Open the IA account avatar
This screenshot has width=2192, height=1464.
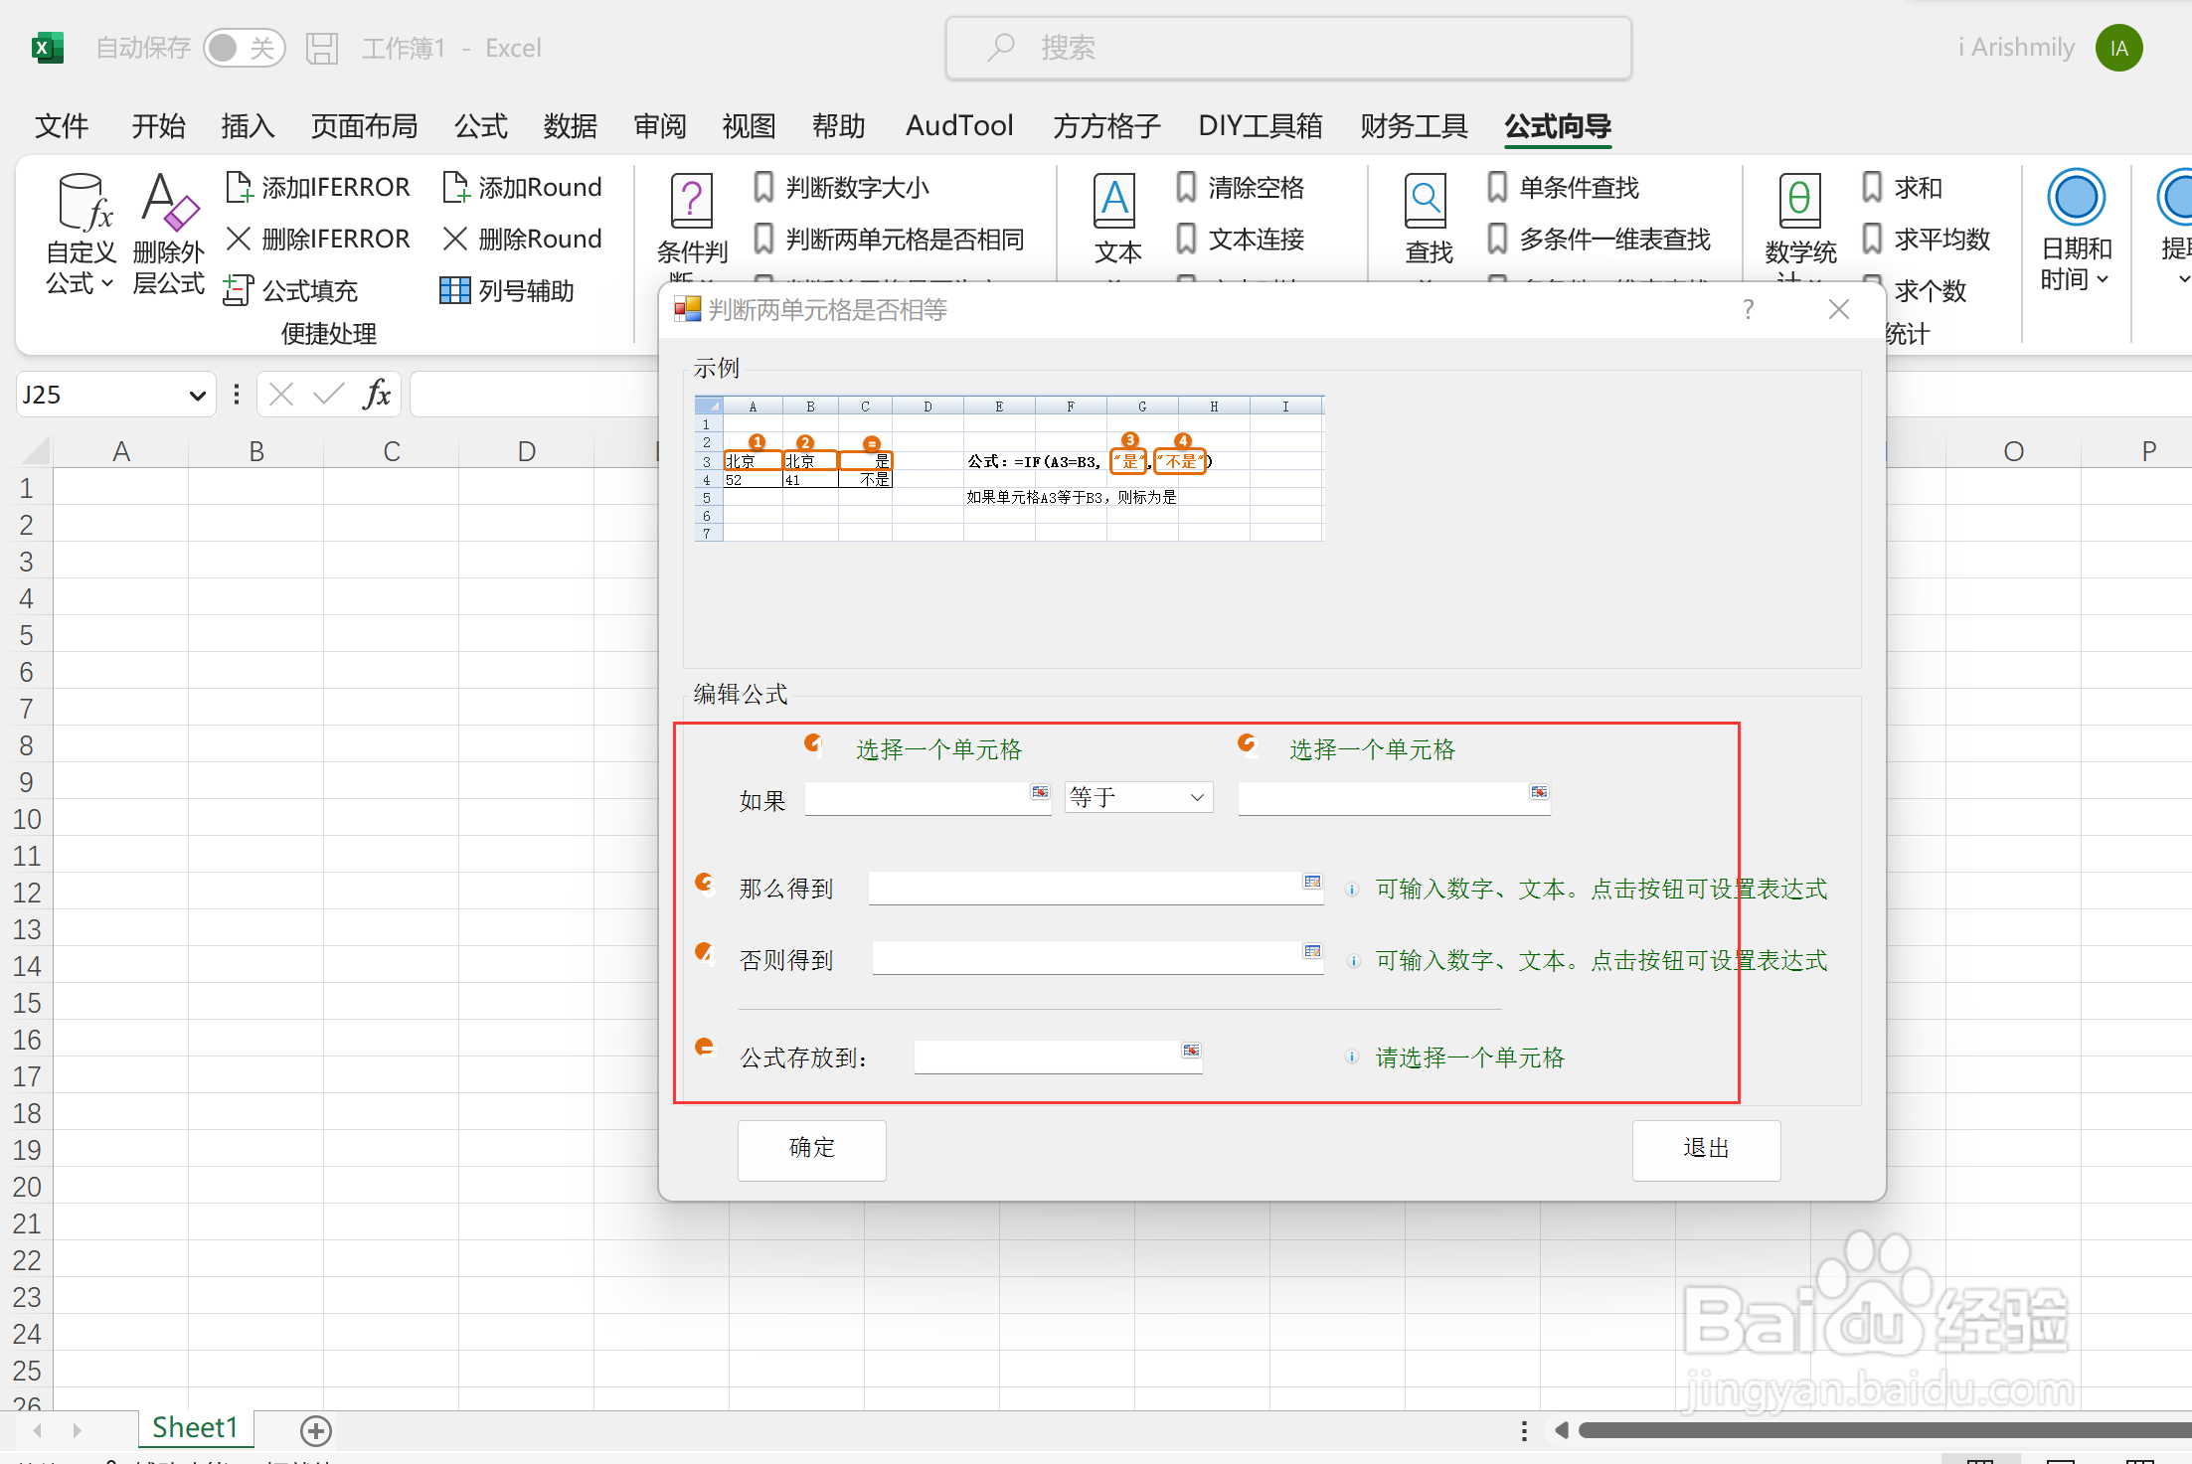(x=2118, y=48)
